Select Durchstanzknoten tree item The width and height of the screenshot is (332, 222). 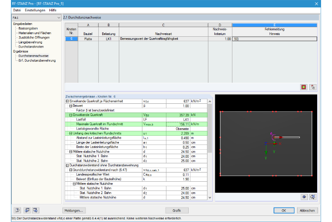click(31, 47)
